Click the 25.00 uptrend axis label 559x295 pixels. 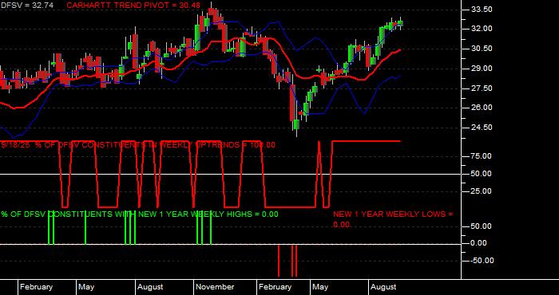coord(482,191)
